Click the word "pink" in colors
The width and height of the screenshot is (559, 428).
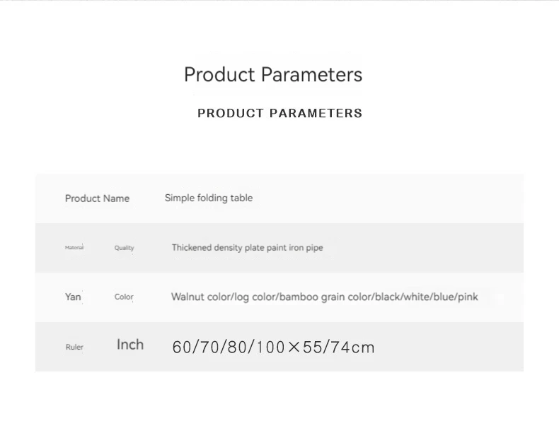[x=468, y=297]
